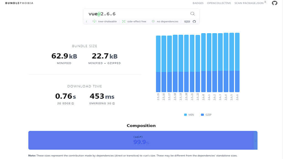Select the 2.6.5 version bar

coord(232,62)
